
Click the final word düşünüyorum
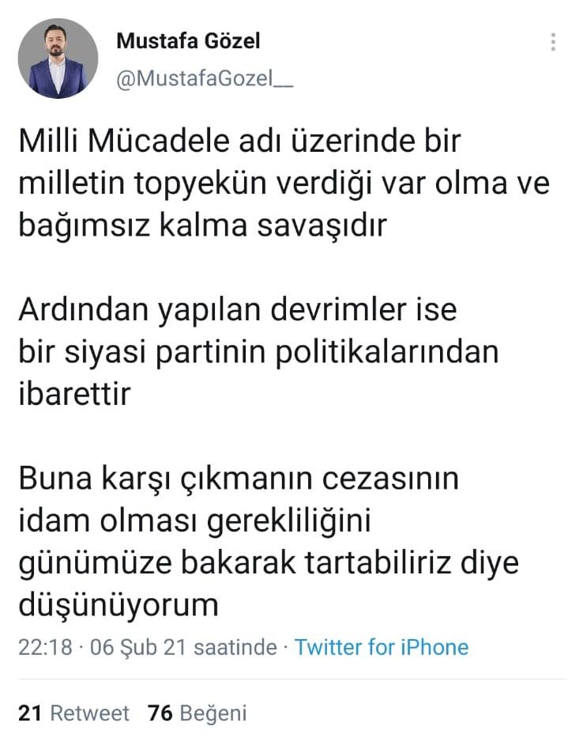pyautogui.click(x=117, y=605)
